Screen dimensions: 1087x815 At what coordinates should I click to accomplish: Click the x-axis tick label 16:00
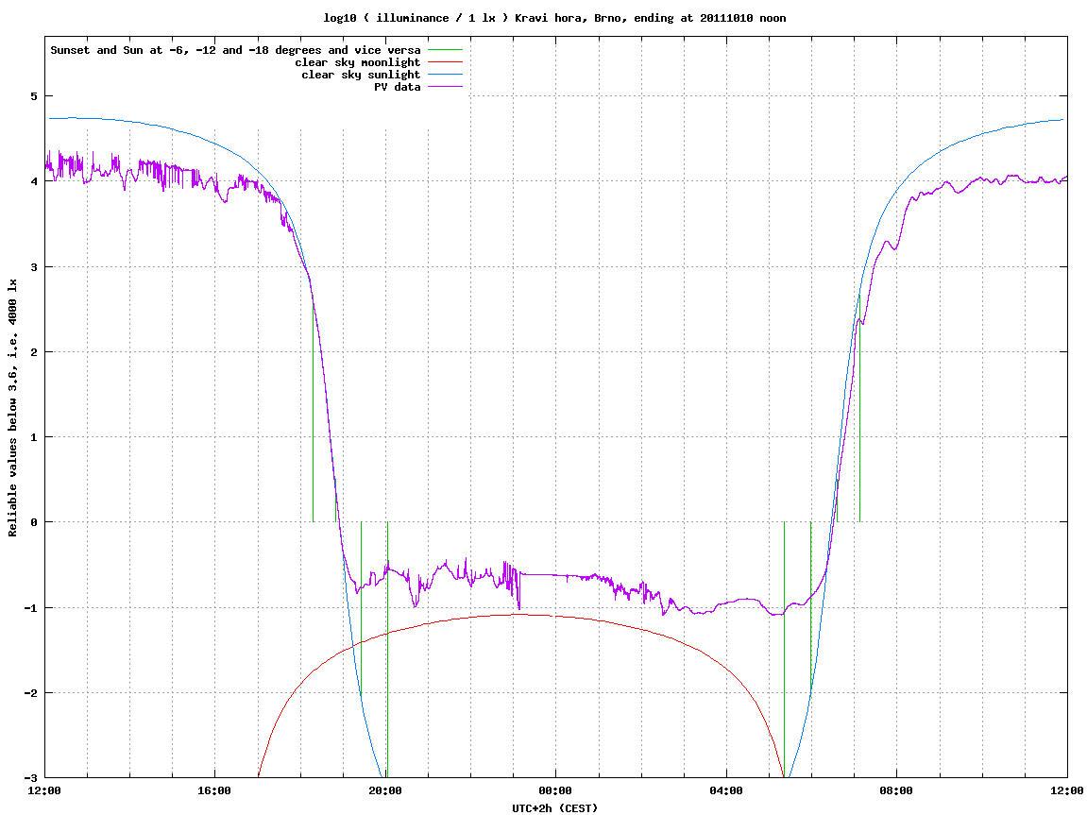tap(215, 790)
